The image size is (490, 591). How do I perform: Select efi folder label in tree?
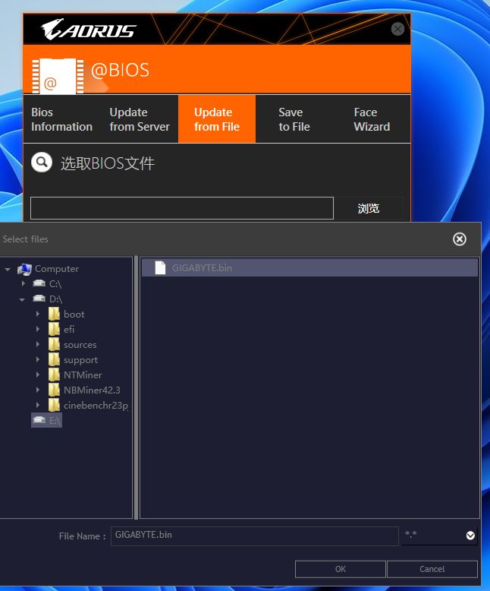[69, 330]
